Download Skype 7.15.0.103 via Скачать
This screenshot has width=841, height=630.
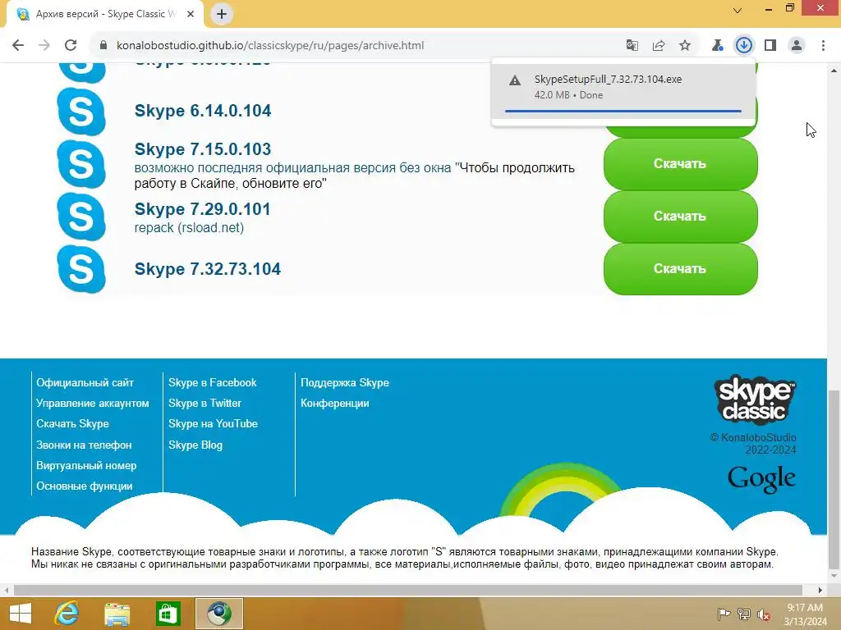tap(680, 164)
